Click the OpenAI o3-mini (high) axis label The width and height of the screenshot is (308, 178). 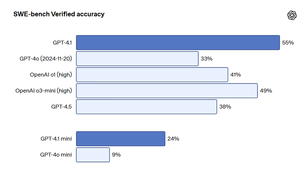(43, 91)
